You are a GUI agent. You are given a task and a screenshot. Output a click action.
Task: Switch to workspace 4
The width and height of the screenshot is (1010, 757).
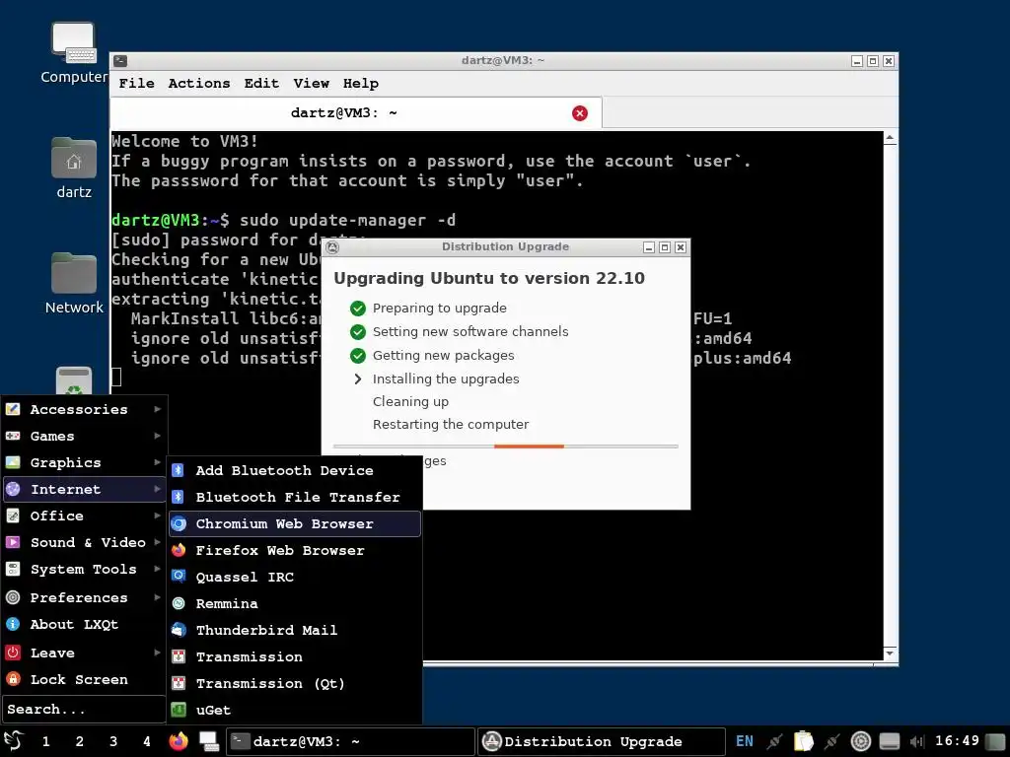[x=147, y=741]
